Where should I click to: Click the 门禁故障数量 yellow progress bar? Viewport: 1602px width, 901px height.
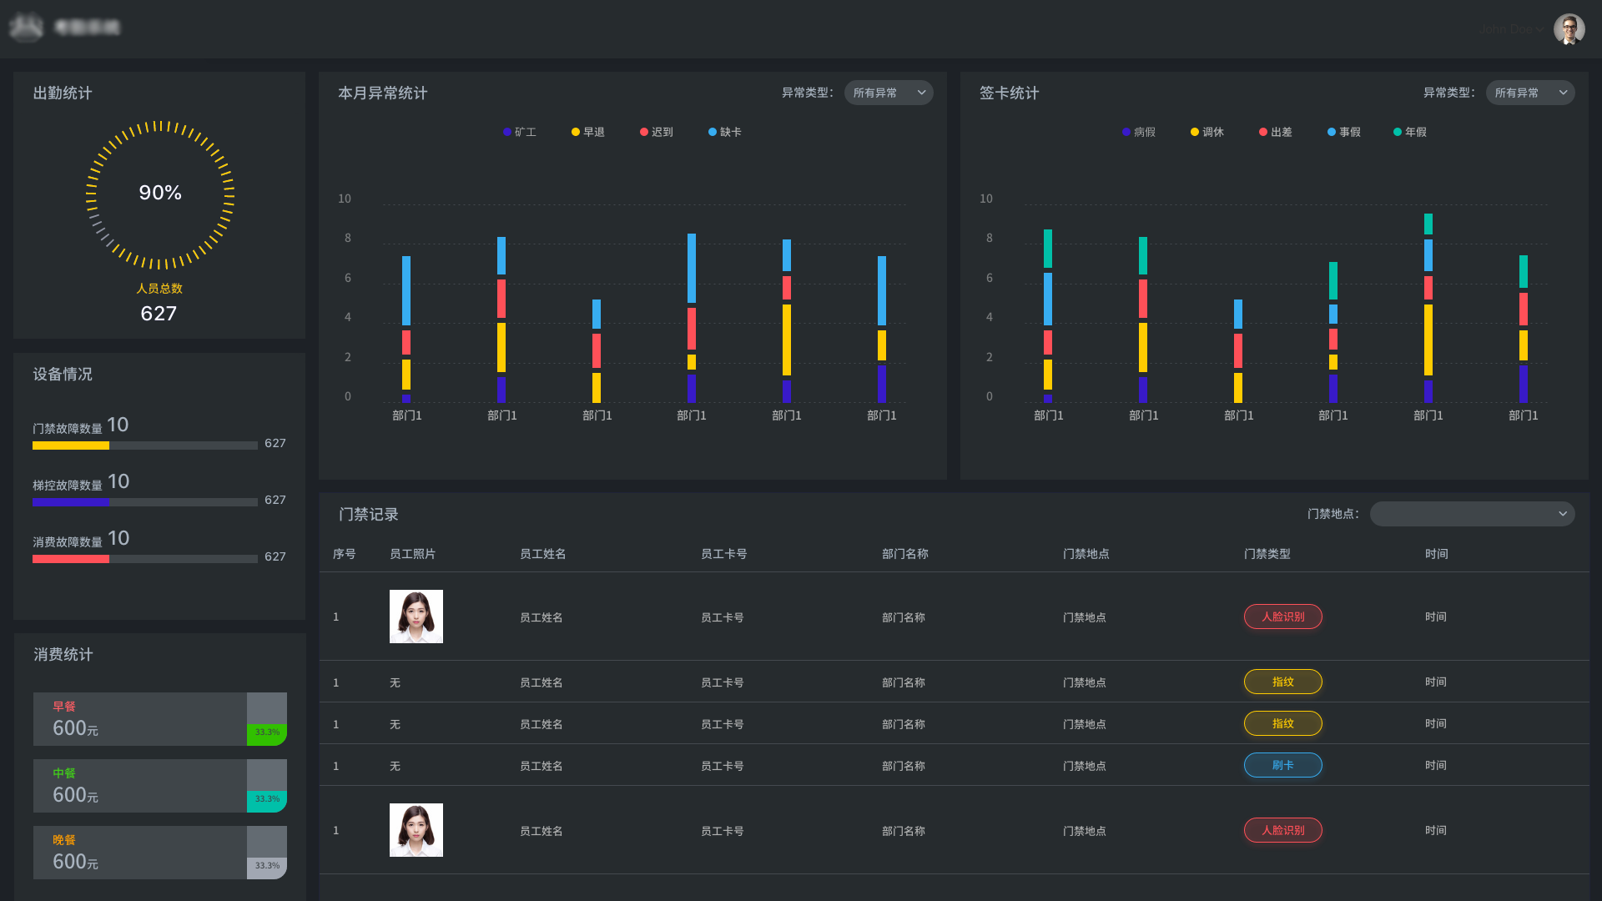coord(71,445)
